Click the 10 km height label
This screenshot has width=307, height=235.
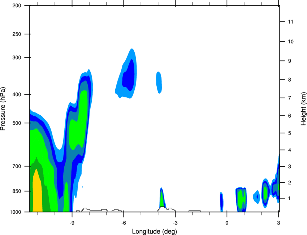point(291,42)
